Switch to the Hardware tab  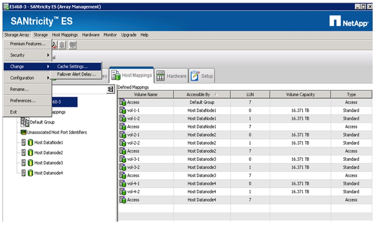pos(171,76)
